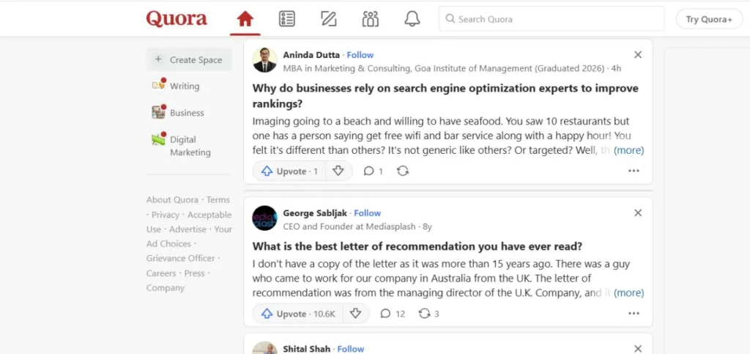Expand George Sabljak's answer with (more)

(x=628, y=292)
